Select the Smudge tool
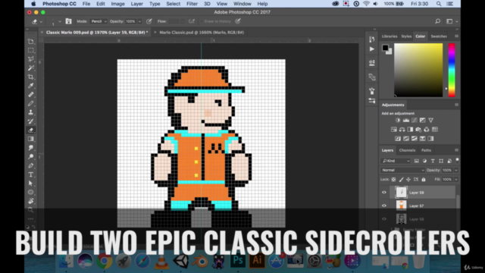Screen dimensions: 485x273 [30, 148]
